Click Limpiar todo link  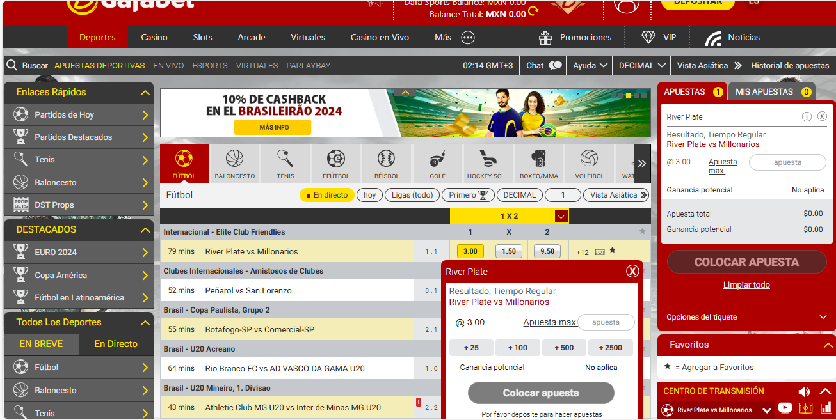click(x=746, y=285)
